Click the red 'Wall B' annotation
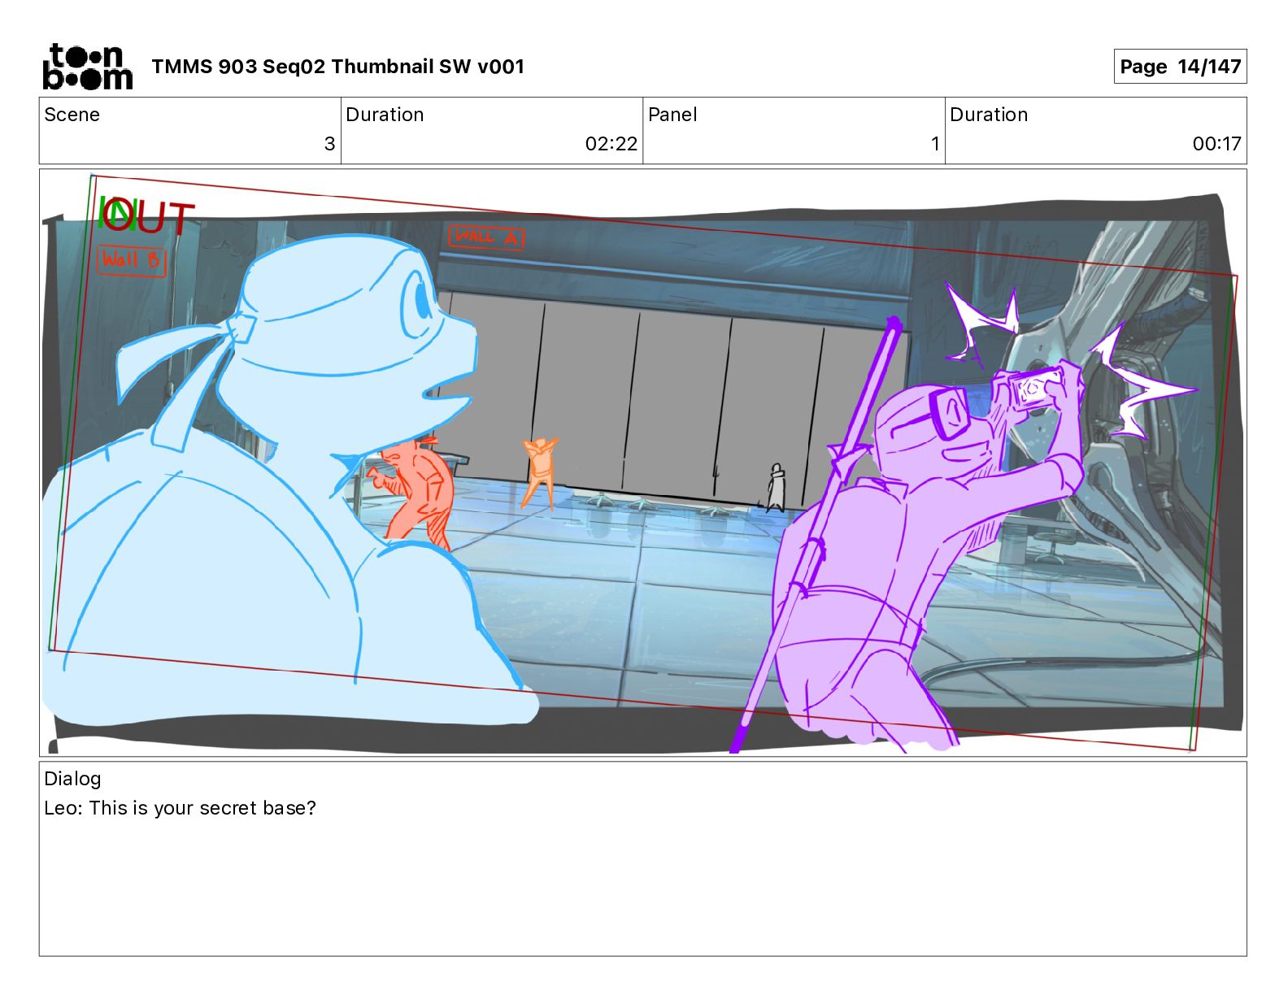The width and height of the screenshot is (1288, 995). [x=131, y=260]
